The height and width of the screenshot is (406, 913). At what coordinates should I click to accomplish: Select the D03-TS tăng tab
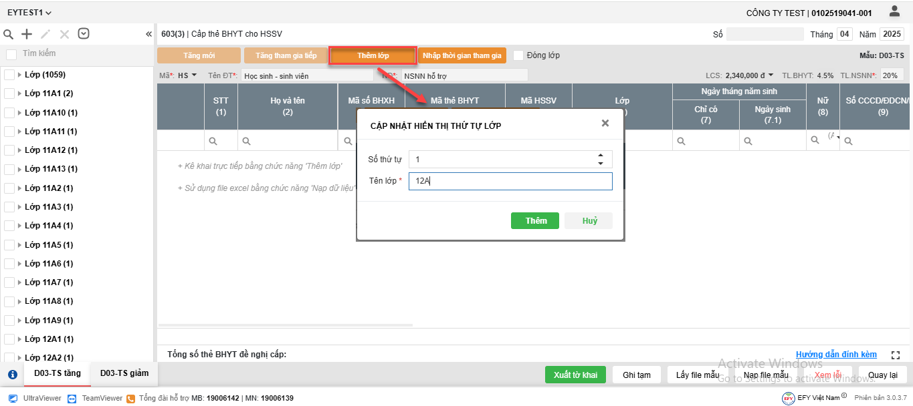[58, 373]
